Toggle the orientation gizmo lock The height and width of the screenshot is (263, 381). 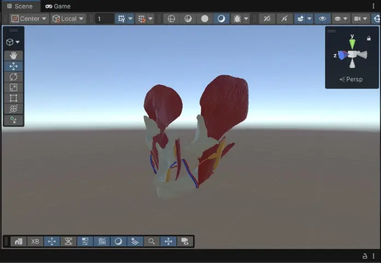[x=368, y=38]
